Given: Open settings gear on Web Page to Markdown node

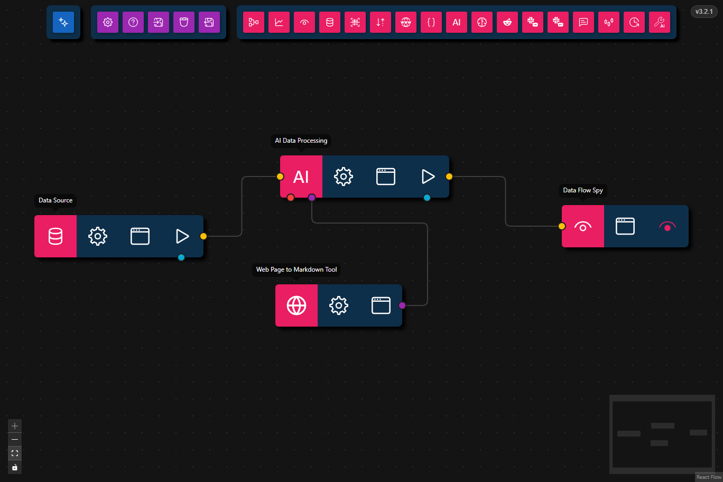Looking at the screenshot, I should pos(339,305).
